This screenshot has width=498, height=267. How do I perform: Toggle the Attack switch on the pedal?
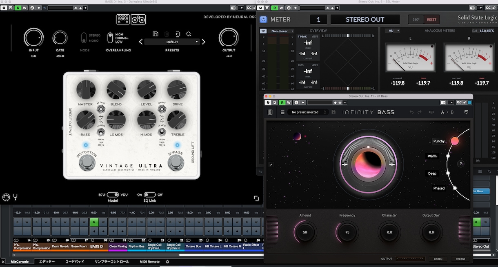pos(100,110)
